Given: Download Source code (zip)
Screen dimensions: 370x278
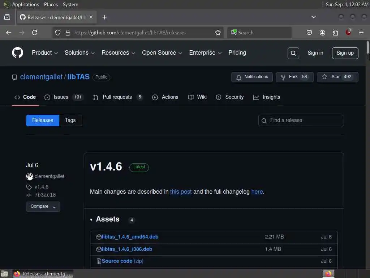Looking at the screenshot, I should point(122,261).
